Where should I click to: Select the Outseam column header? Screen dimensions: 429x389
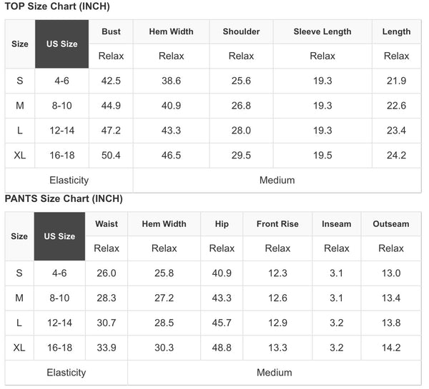tap(391, 224)
